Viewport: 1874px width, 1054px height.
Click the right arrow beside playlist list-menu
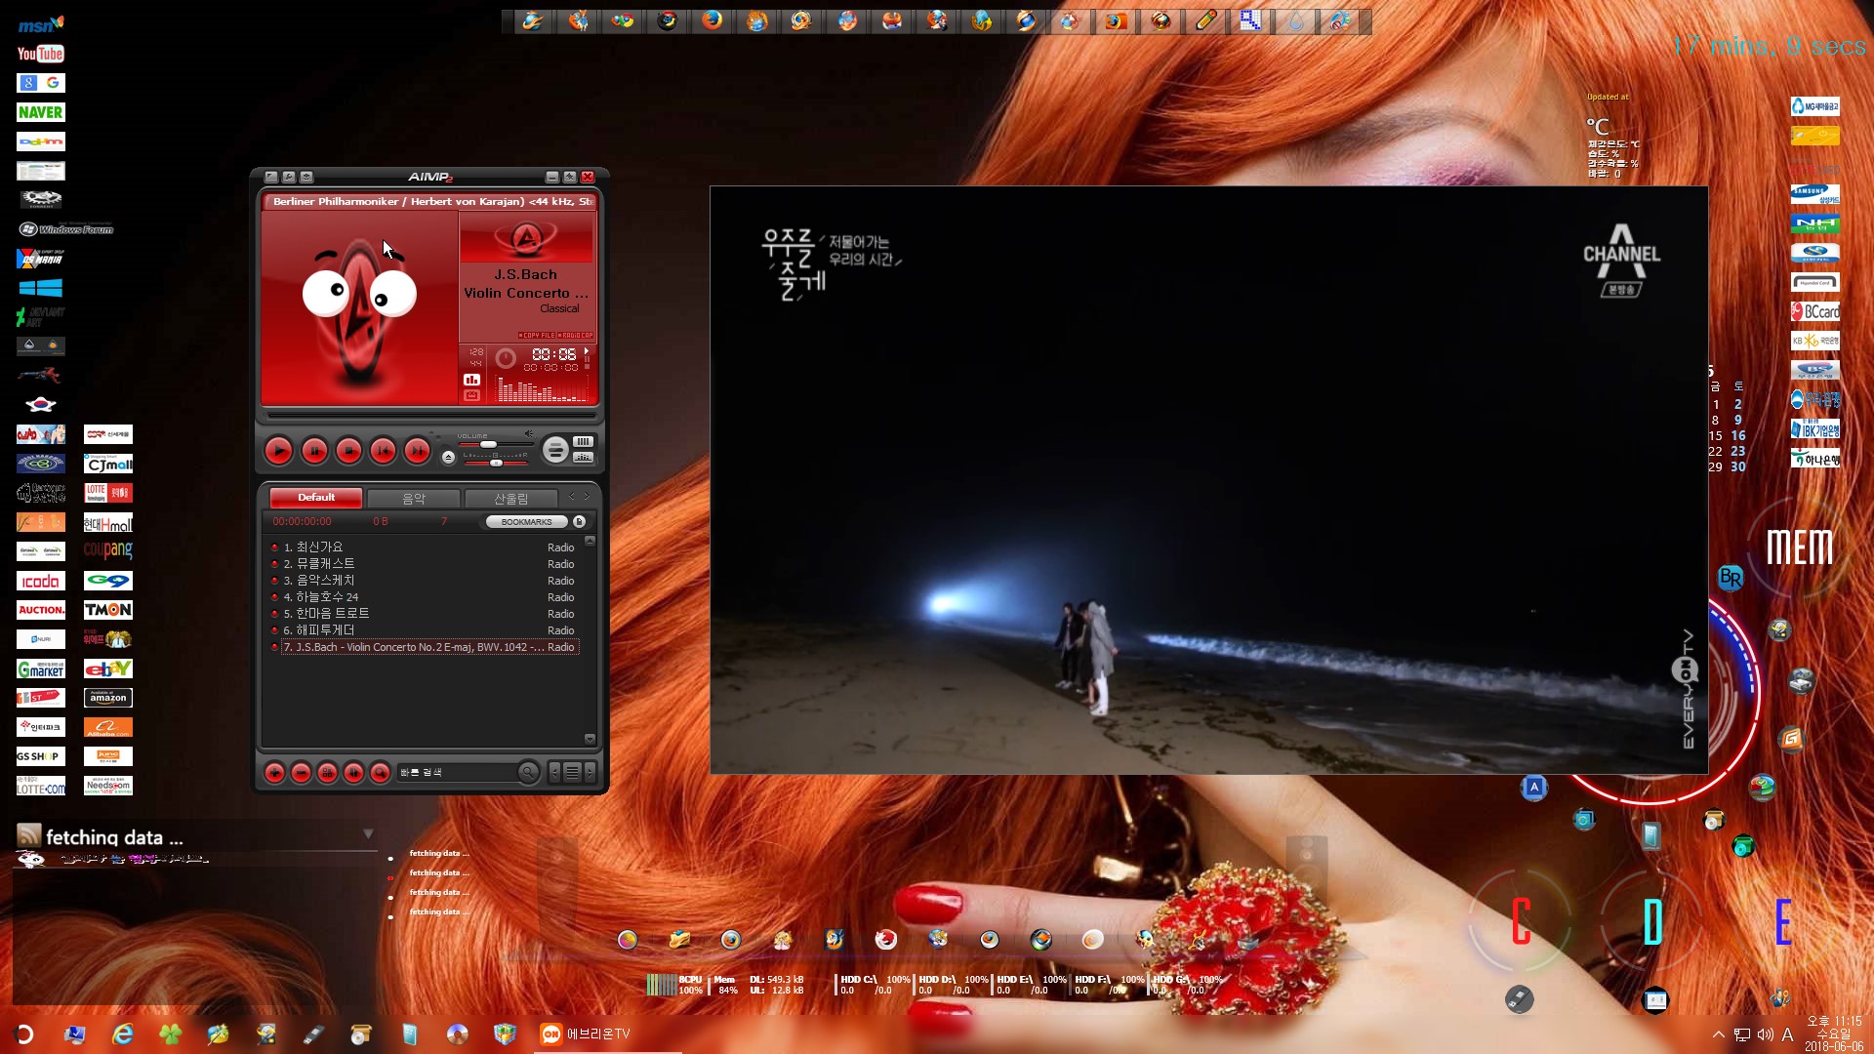pos(590,772)
